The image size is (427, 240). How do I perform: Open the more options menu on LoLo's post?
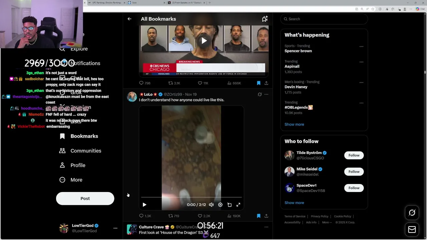click(266, 94)
